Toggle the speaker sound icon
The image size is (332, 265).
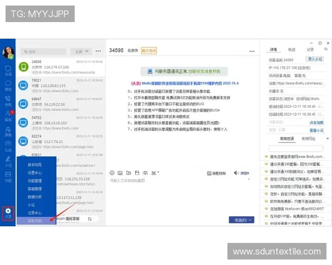coord(236,173)
